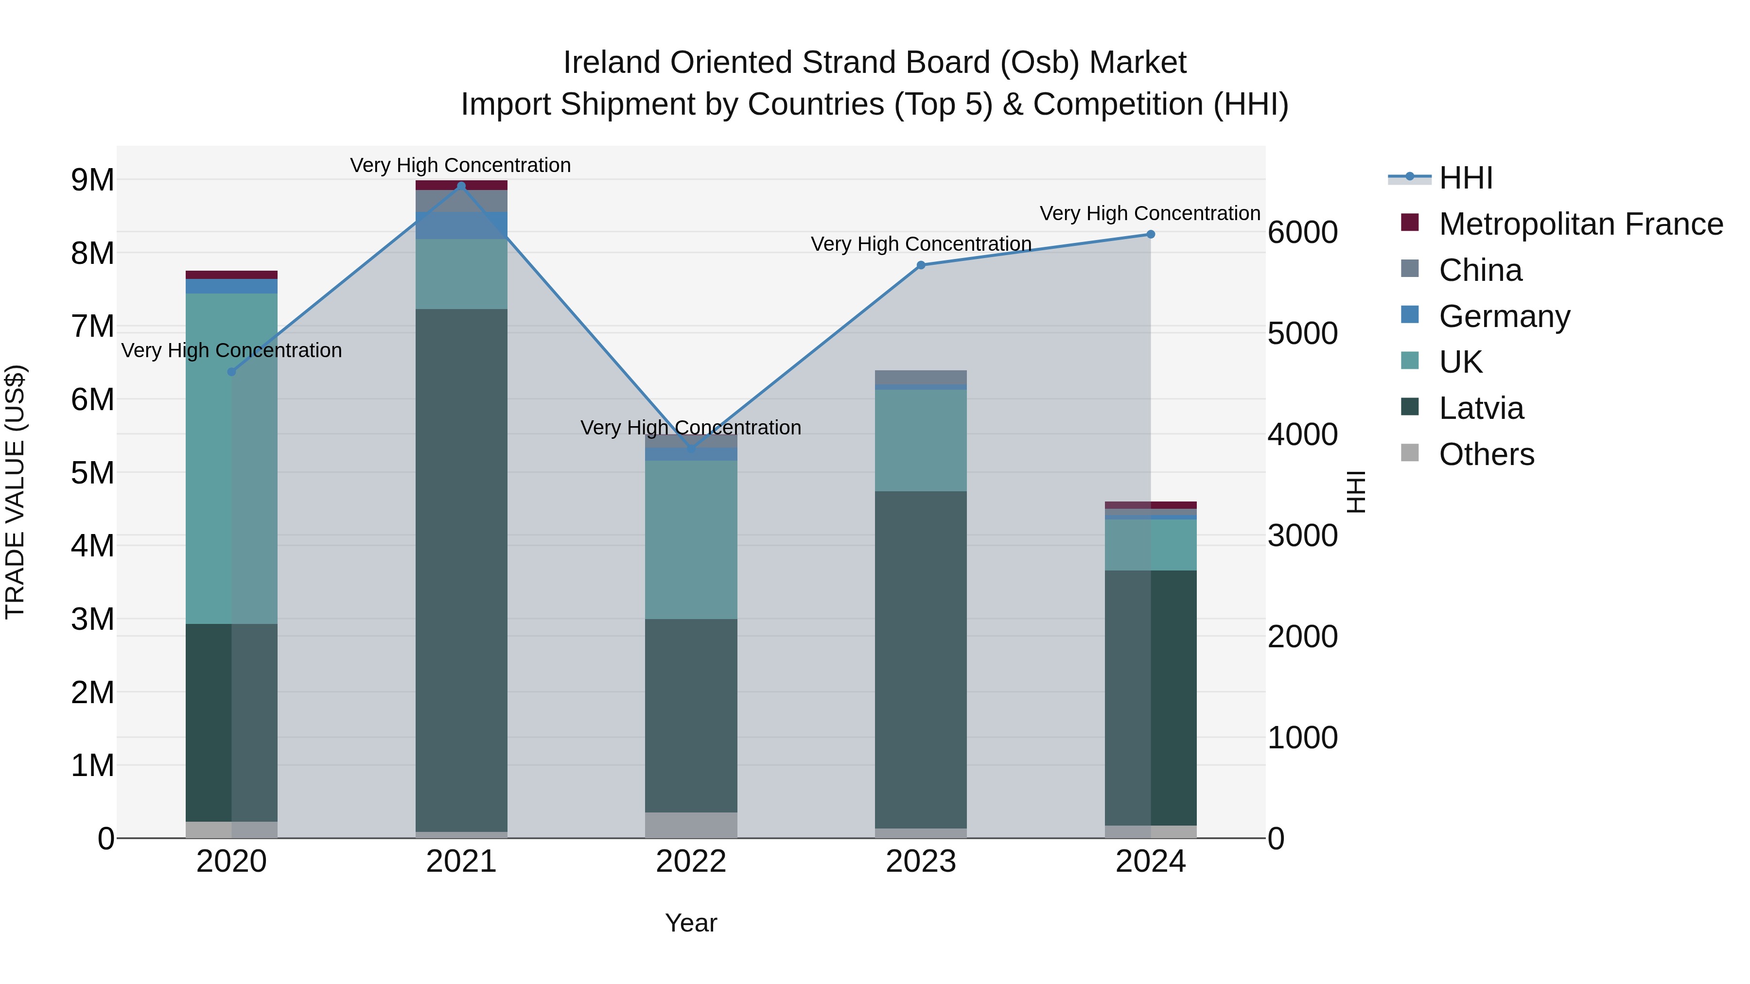This screenshot has width=1750, height=984.
Task: Click the UK teal legend swatch
Action: coord(1410,360)
